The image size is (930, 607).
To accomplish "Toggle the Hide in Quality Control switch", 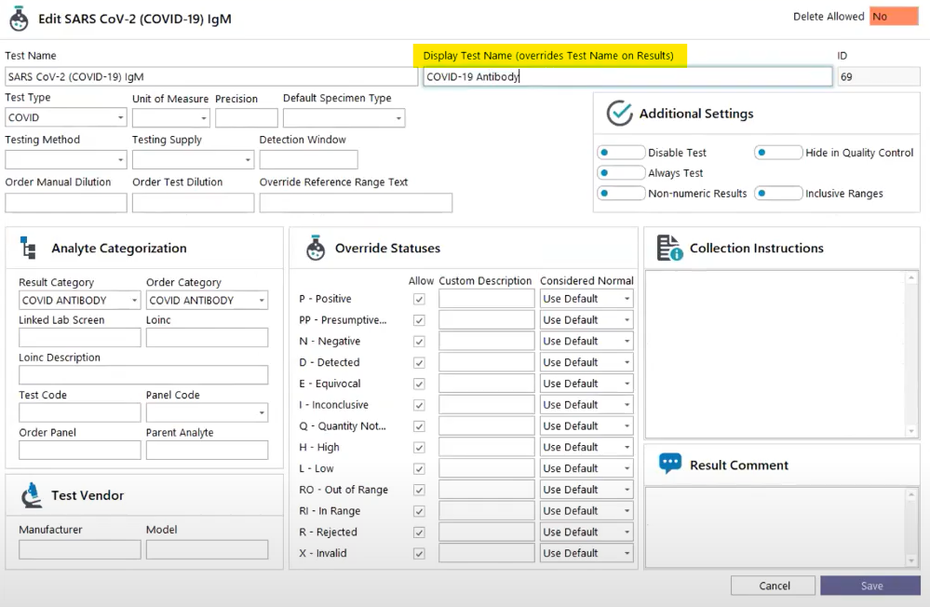I will click(778, 153).
